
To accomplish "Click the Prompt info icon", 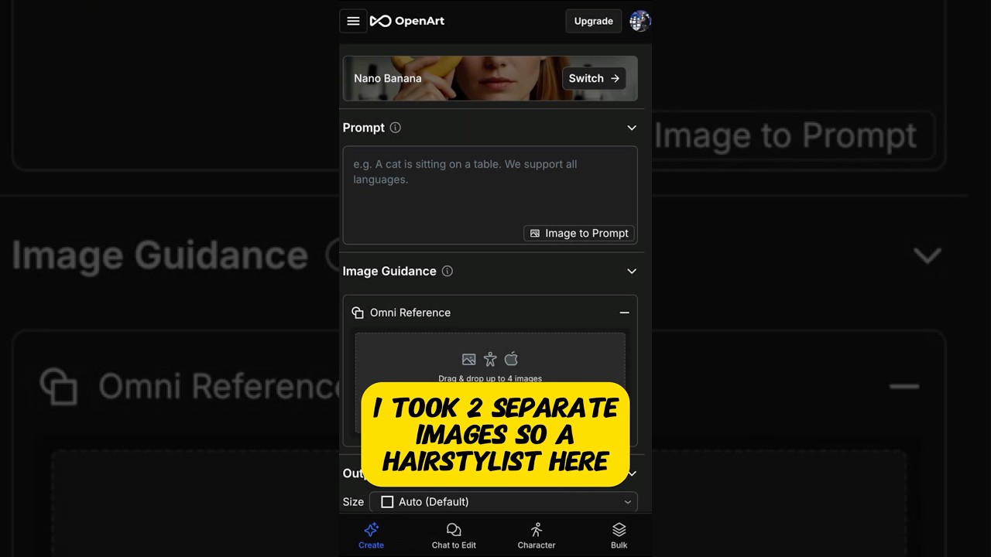I will (396, 128).
